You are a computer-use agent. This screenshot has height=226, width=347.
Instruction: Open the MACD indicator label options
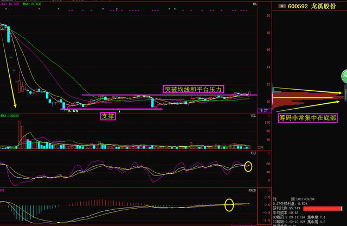252,191
